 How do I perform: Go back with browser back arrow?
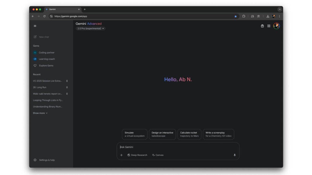(33, 16)
